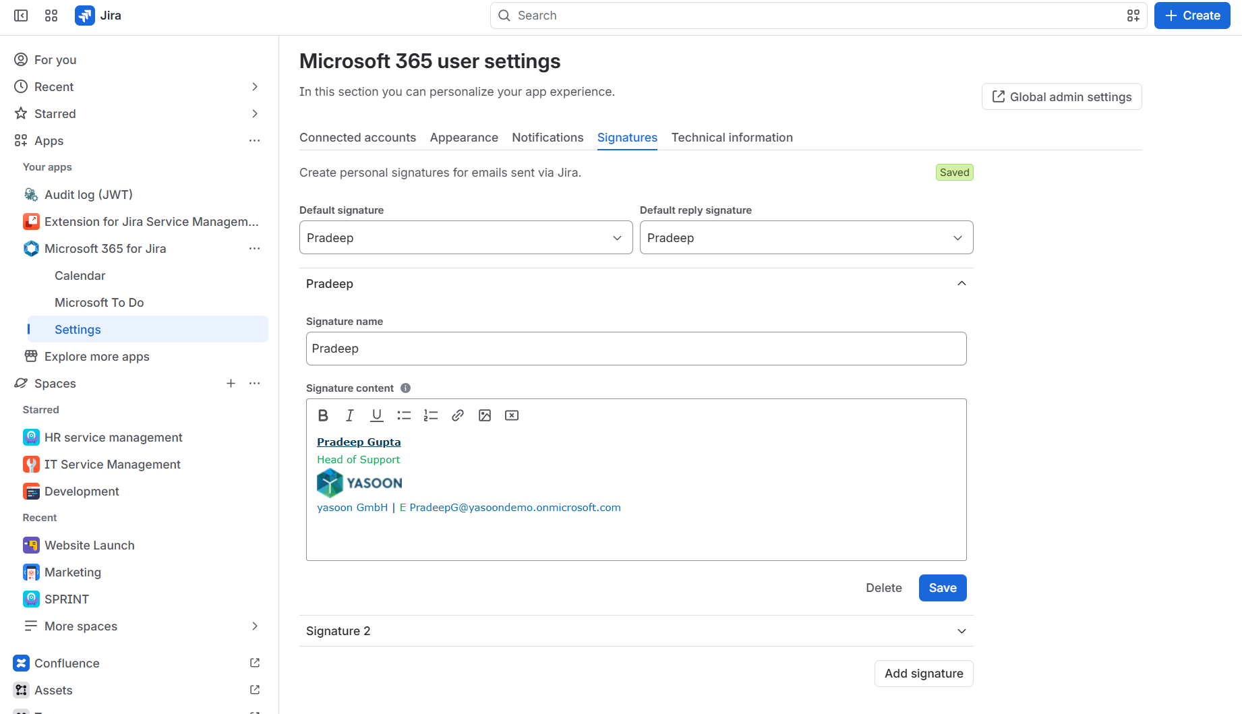Insert a numbered list in signature
The height and width of the screenshot is (714, 1242).
(x=431, y=415)
